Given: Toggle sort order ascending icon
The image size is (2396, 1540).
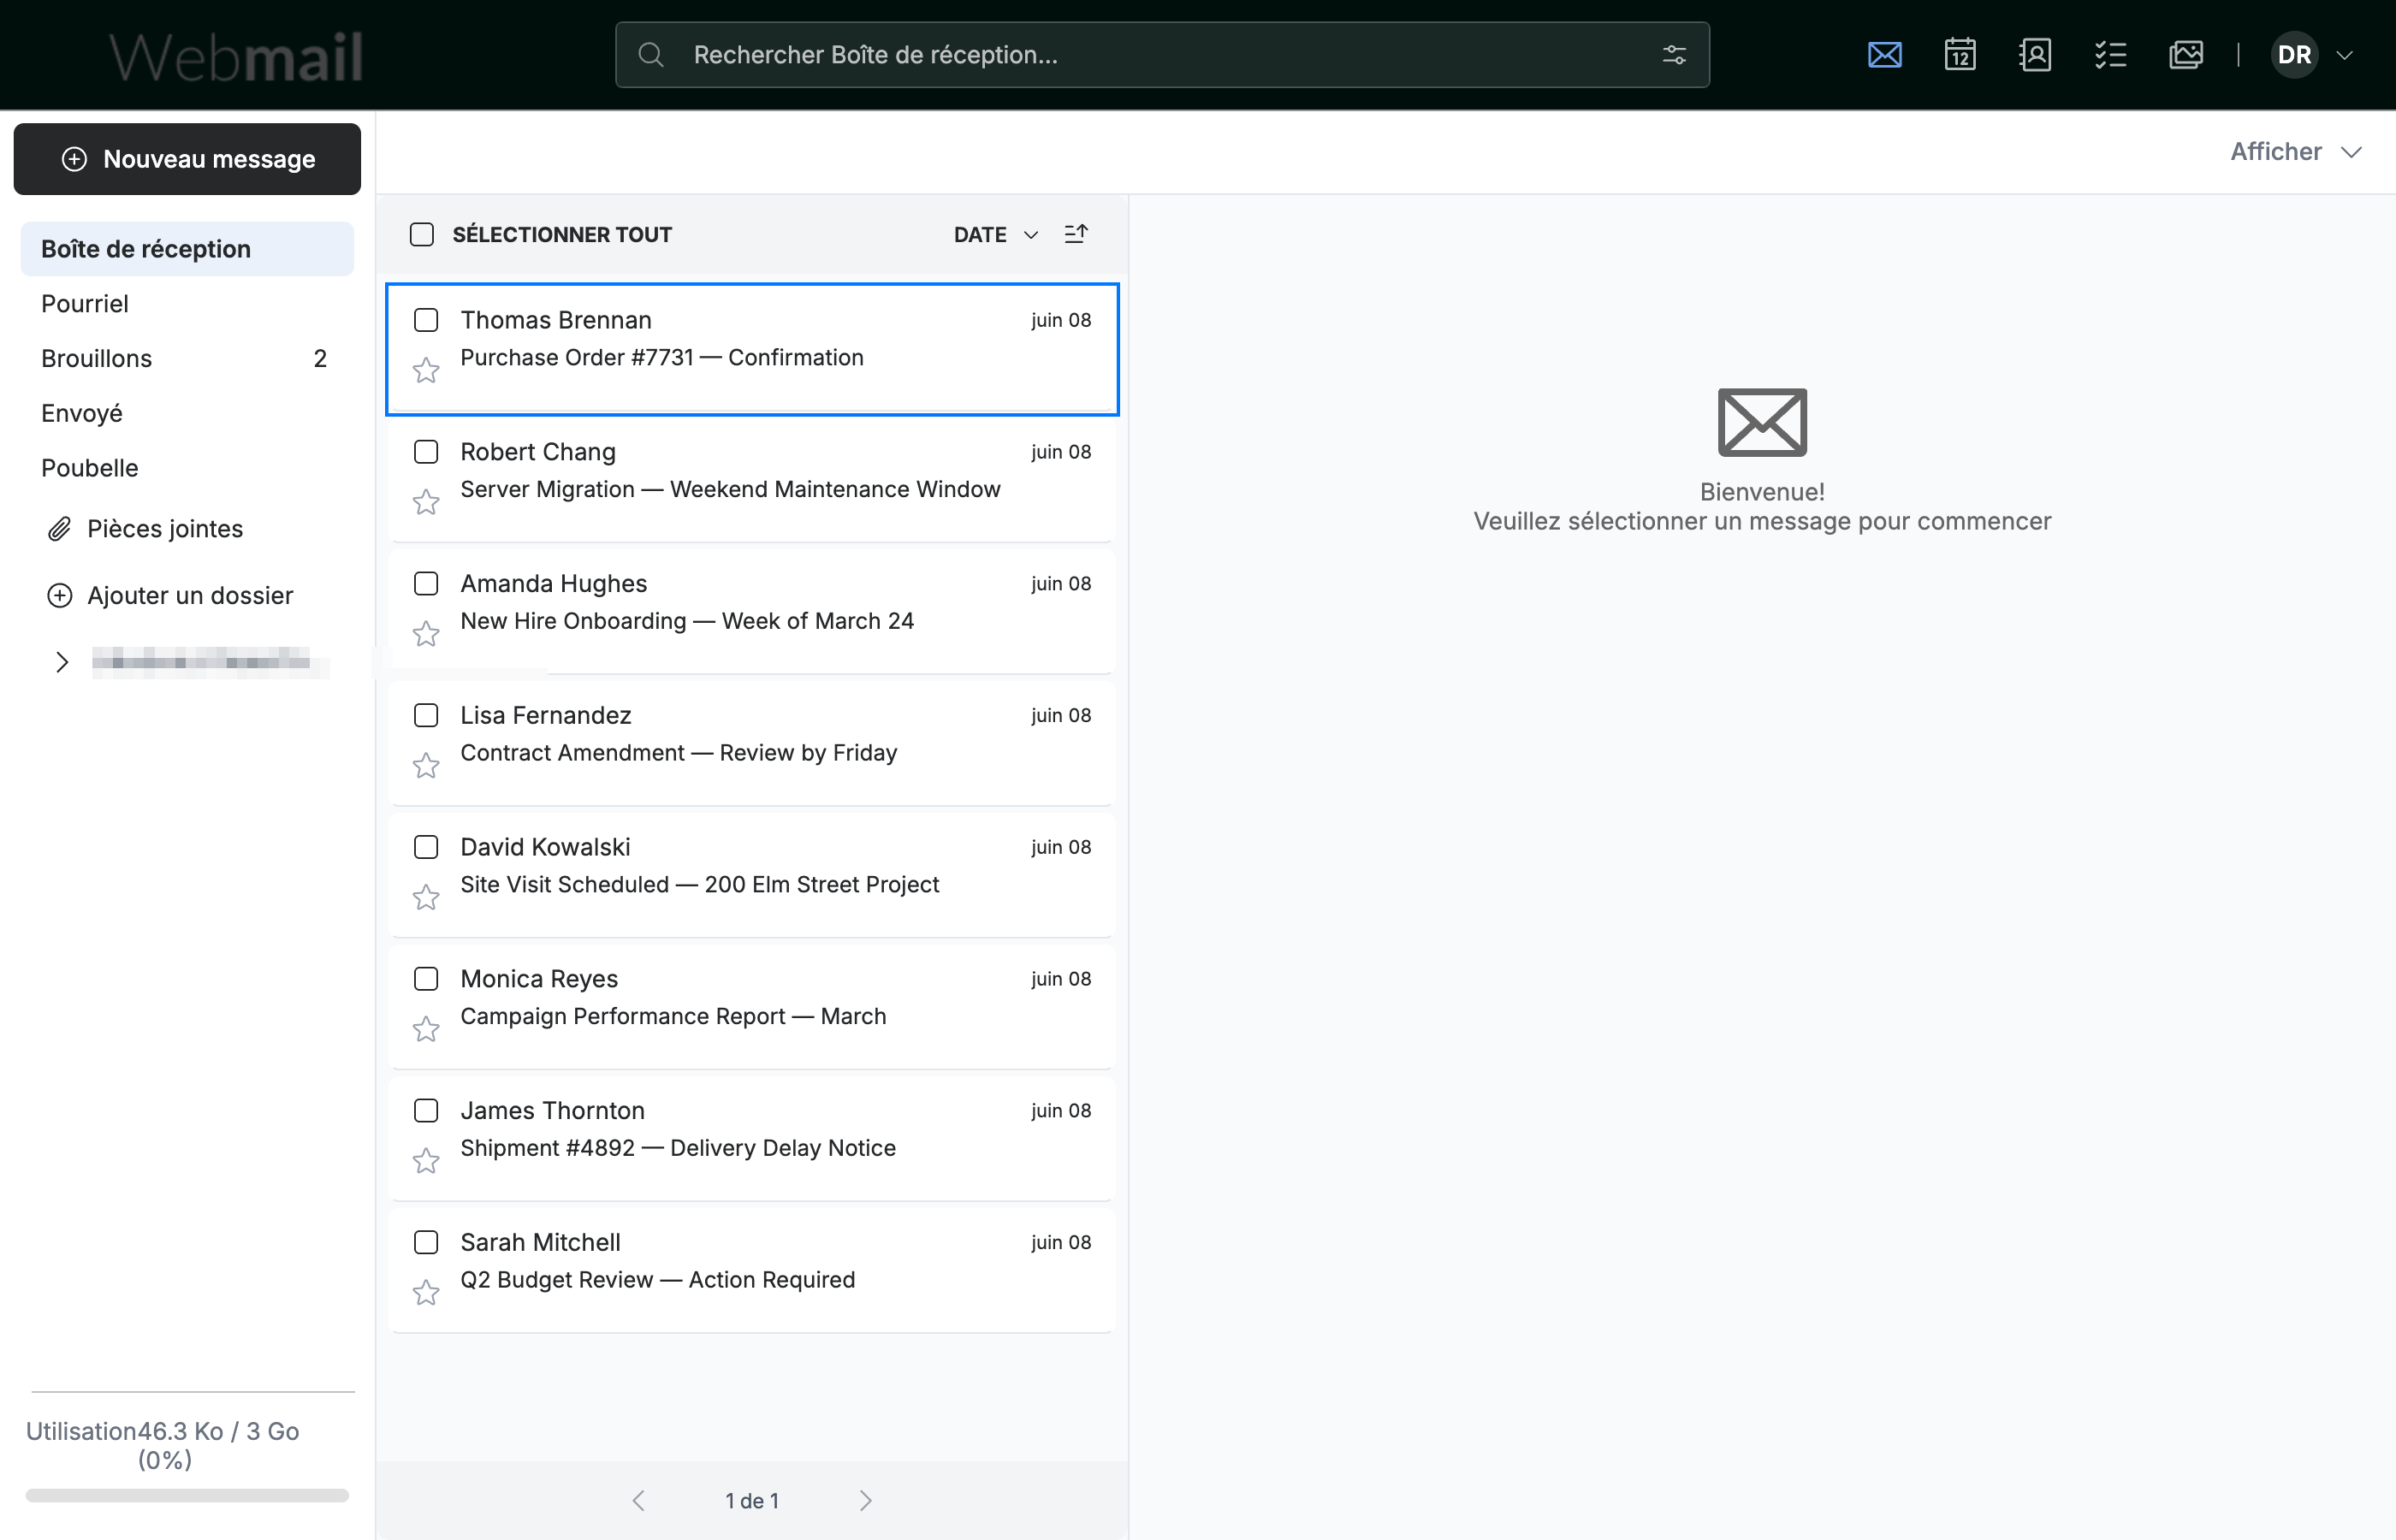Looking at the screenshot, I should pos(1076,234).
